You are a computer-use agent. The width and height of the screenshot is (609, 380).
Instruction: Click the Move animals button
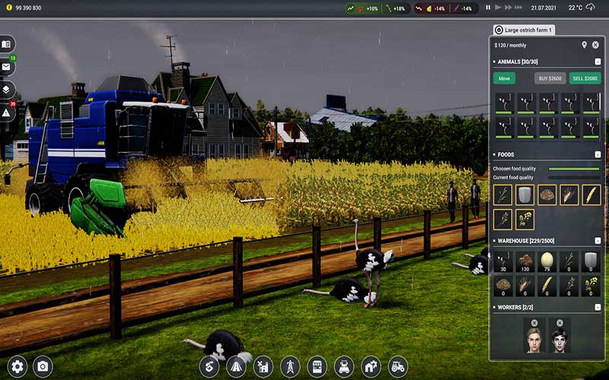click(x=503, y=78)
